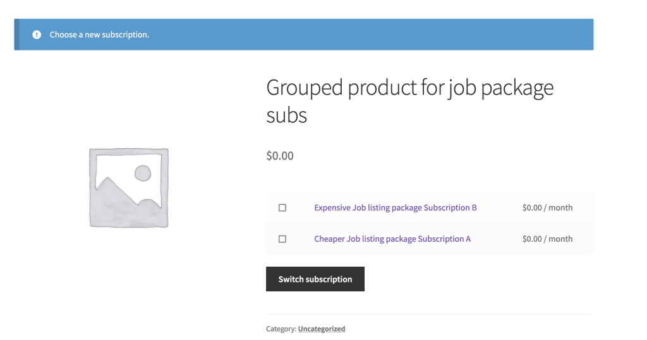647x340 pixels.
Task: Open Cheaper Job listing package Subscription A link
Action: click(392, 239)
